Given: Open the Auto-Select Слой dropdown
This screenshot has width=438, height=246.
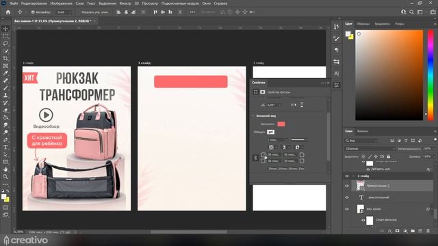Looking at the screenshot, I should tap(64, 12).
